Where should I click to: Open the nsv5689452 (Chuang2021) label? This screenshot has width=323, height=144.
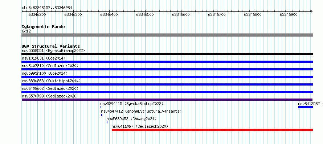pyautogui.click(x=131, y=119)
